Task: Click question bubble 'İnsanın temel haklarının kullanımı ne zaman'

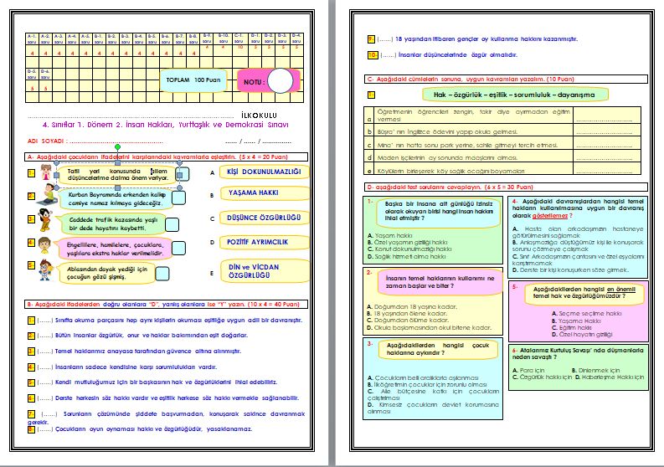Action: click(440, 282)
